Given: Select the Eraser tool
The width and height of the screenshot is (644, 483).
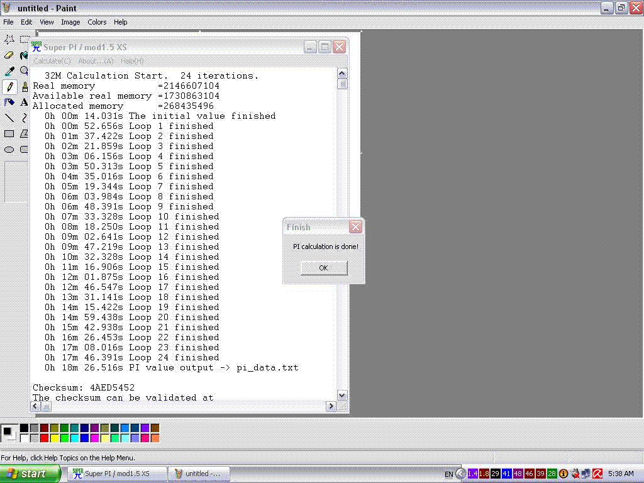Looking at the screenshot, I should point(9,55).
